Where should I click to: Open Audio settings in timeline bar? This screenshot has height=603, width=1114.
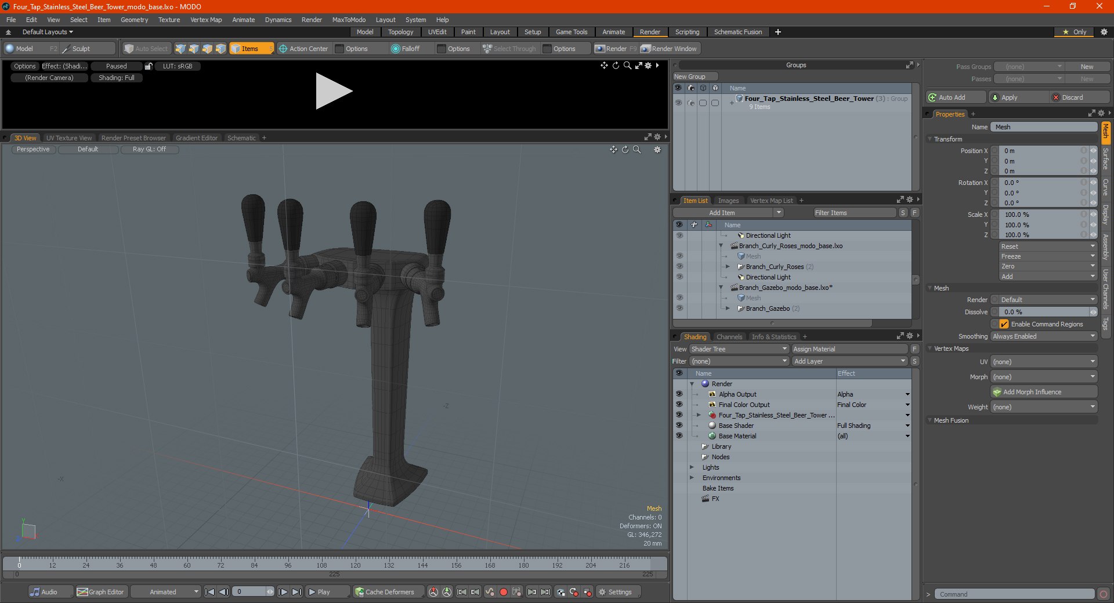tap(50, 592)
